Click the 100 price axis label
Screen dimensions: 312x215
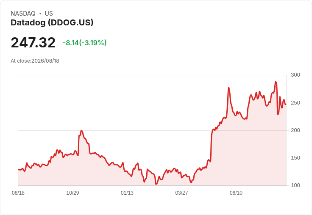click(295, 185)
